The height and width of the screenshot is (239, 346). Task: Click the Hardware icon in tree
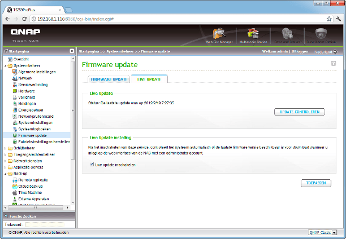[15, 91]
